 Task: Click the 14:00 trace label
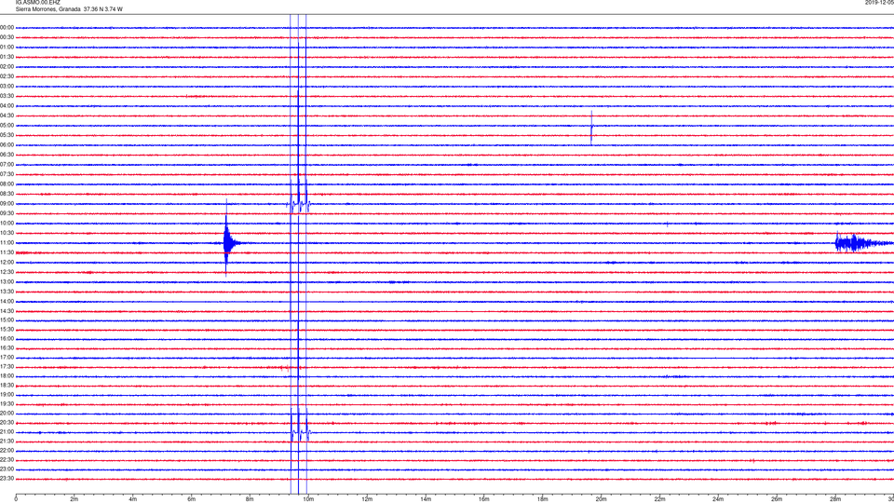pyautogui.click(x=7, y=301)
